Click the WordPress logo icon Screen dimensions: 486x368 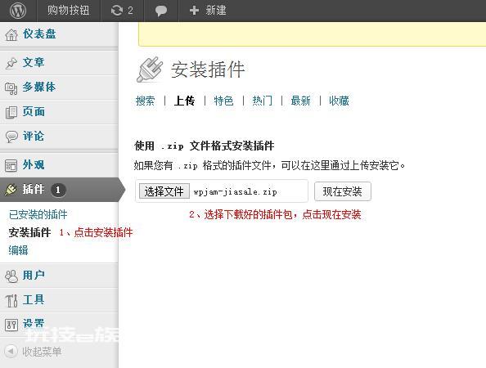18,11
